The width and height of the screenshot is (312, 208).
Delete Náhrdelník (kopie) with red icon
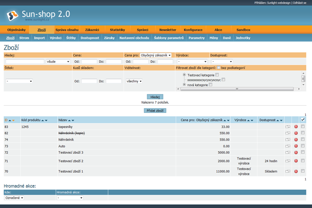(x=296, y=133)
